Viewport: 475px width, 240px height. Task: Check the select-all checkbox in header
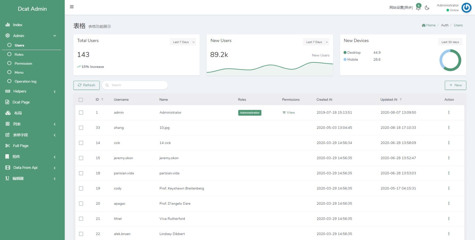[x=81, y=100]
